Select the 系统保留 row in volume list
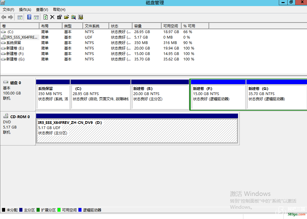Image resolution: width=307 pixels, height=219 pixels. pos(14,43)
